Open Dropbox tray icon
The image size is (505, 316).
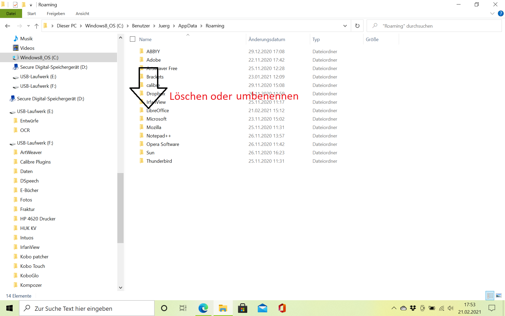tap(413, 308)
